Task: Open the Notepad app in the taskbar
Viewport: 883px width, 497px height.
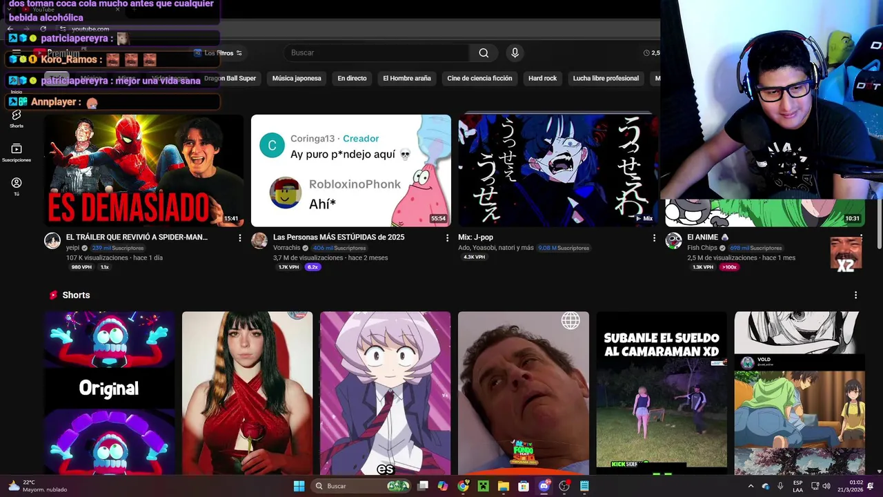Action: 584,486
